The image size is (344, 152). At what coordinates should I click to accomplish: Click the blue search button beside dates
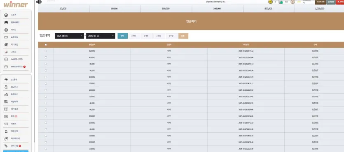pos(122,36)
